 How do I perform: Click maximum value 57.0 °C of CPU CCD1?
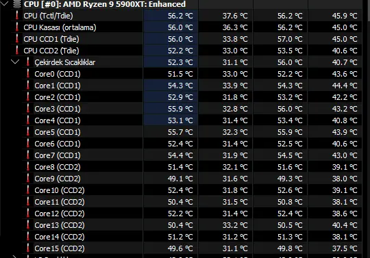coord(290,39)
